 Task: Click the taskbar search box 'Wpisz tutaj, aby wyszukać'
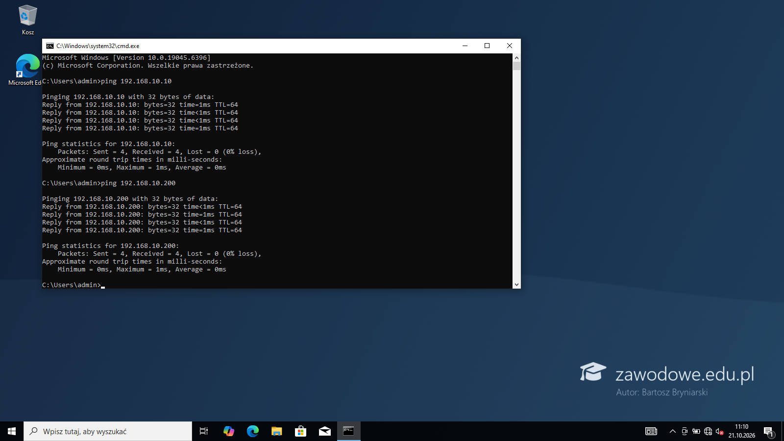point(108,431)
